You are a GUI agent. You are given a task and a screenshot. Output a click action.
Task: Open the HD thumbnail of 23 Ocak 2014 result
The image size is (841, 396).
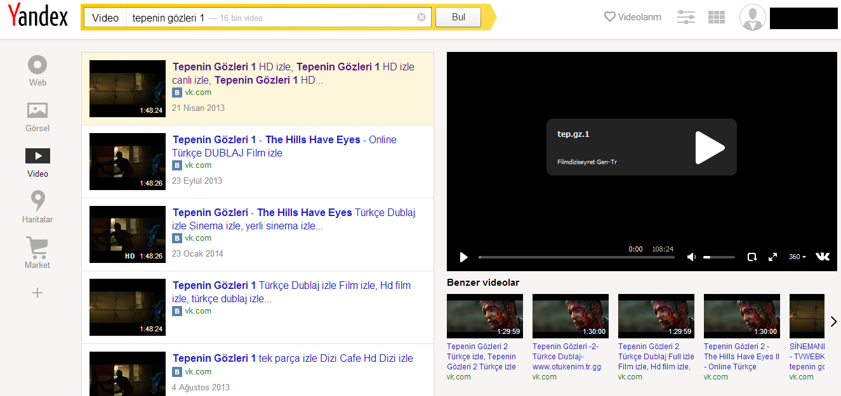[x=128, y=234]
